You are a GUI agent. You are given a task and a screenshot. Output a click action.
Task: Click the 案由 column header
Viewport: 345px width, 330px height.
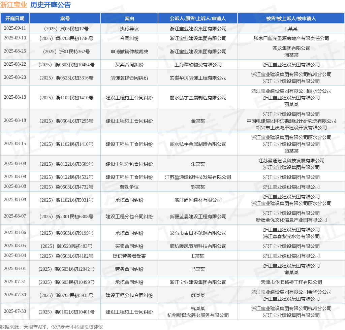click(x=129, y=19)
